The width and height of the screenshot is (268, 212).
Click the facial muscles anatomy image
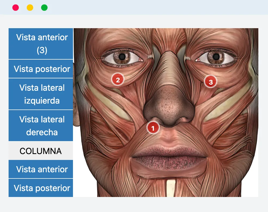(x=166, y=112)
